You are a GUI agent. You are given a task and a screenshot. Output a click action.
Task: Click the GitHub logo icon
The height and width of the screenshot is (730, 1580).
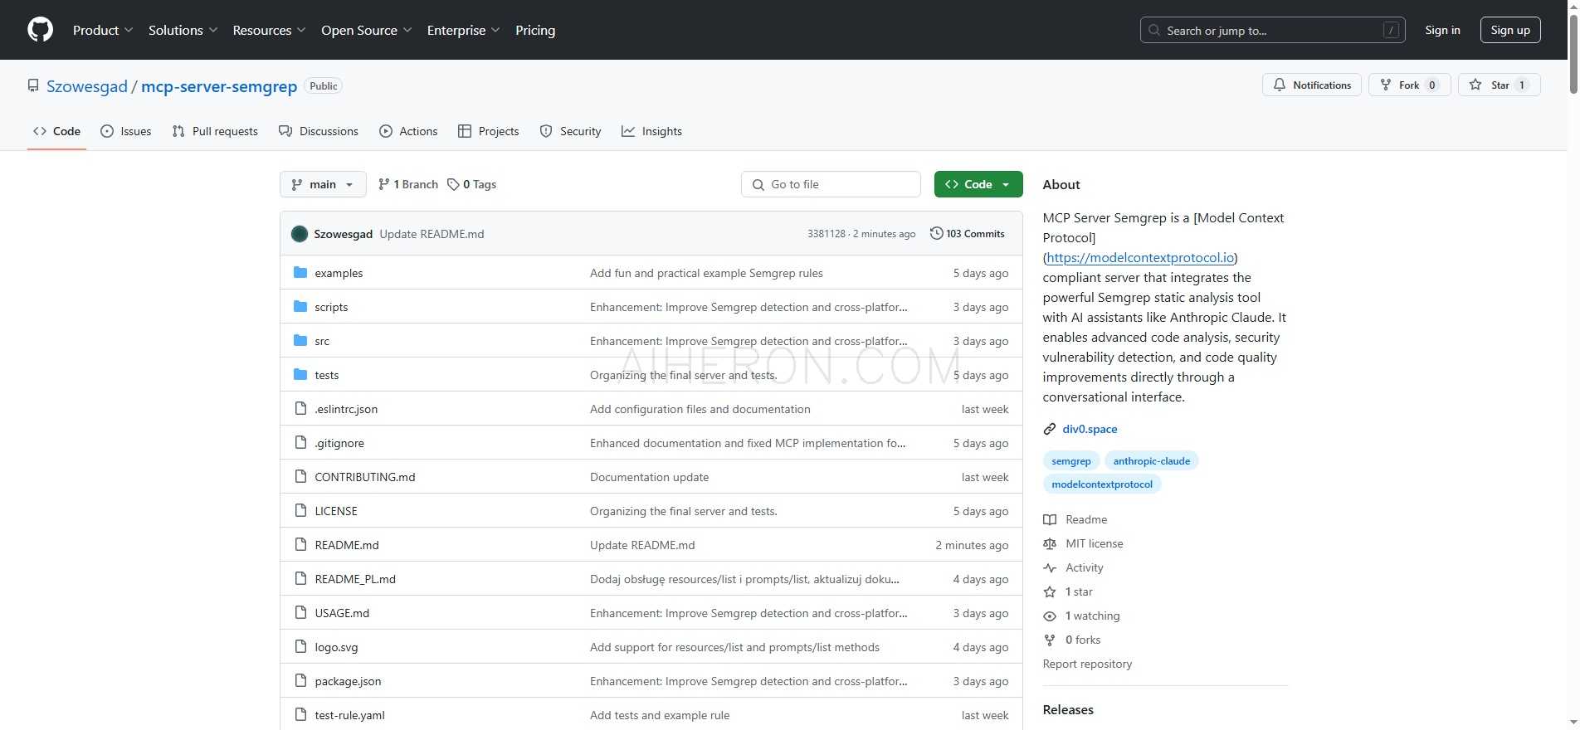click(x=40, y=30)
